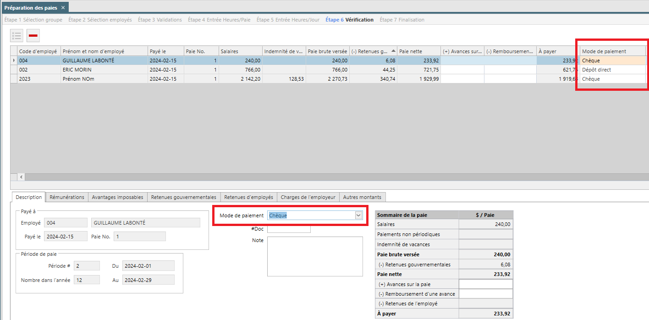Click the red minus remove icon
This screenshot has width=649, height=320.
click(x=33, y=35)
